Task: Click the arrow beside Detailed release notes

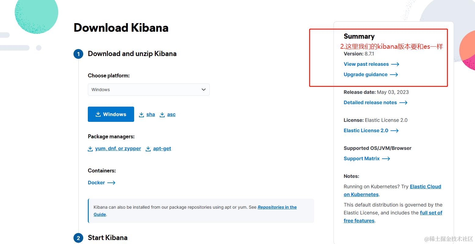Action: click(x=403, y=103)
